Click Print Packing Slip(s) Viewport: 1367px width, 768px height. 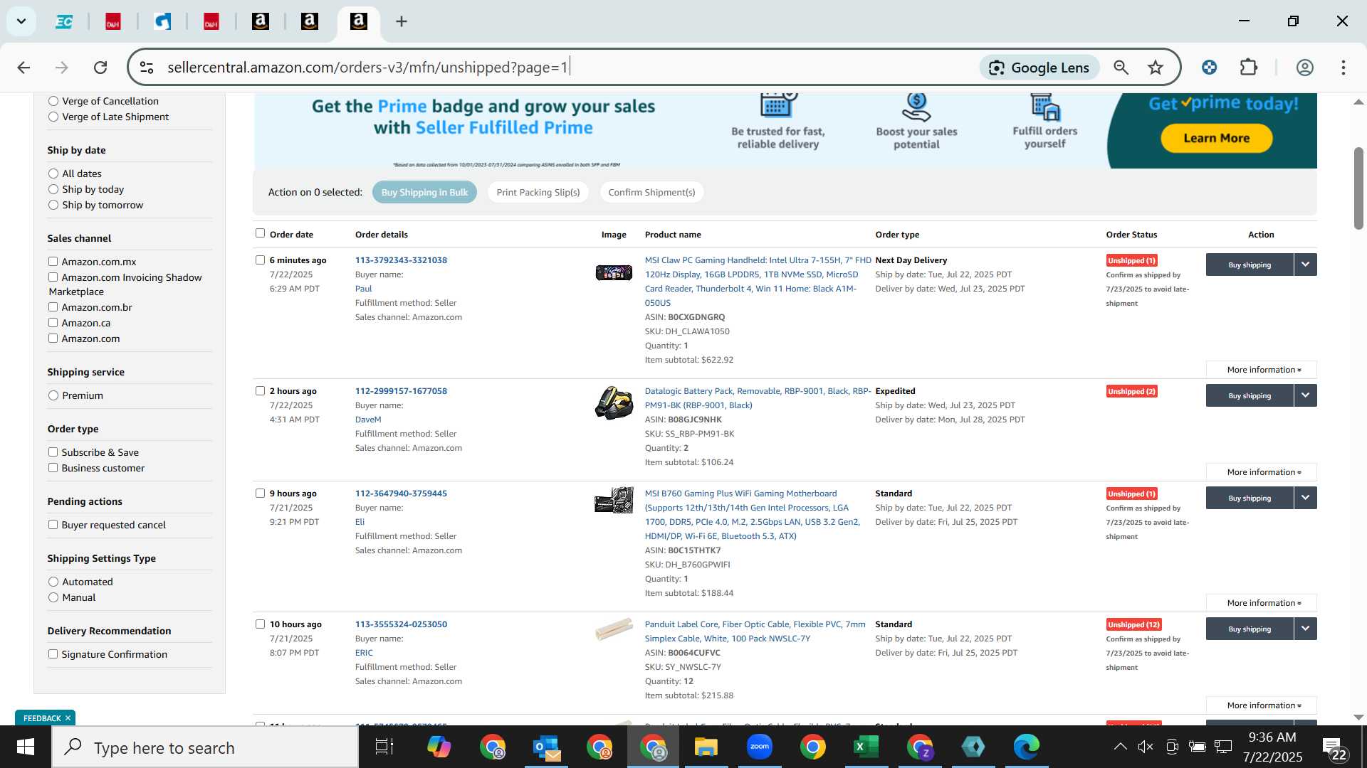pos(538,192)
